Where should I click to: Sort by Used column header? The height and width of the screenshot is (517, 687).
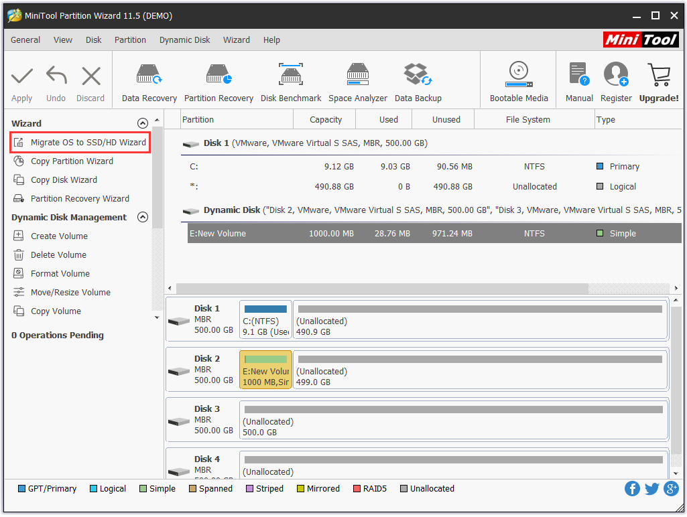point(384,120)
